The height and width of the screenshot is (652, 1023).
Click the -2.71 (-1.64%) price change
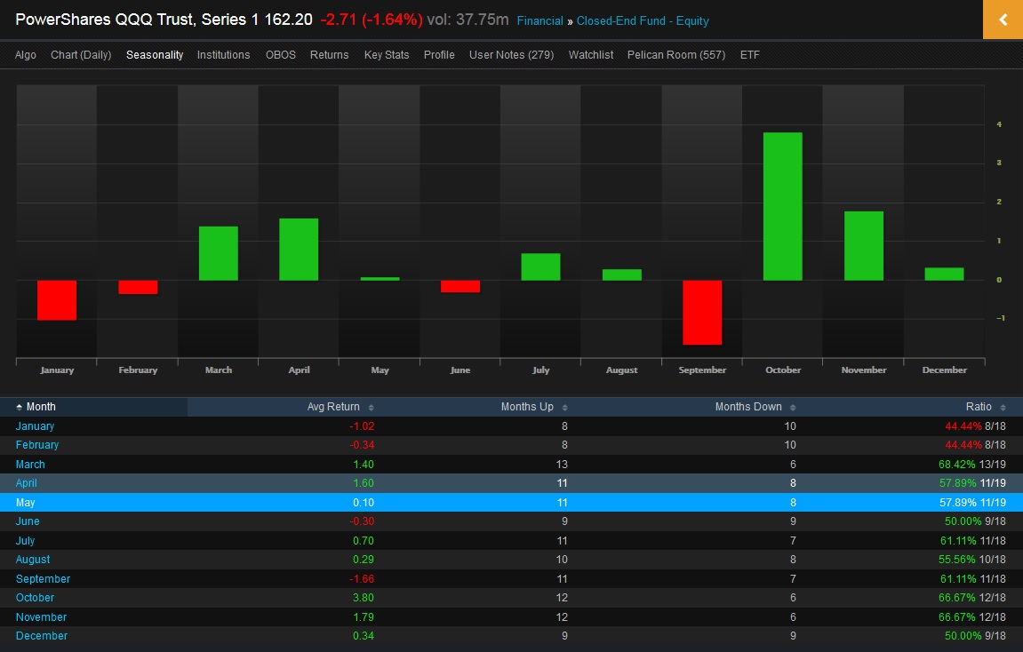point(372,20)
